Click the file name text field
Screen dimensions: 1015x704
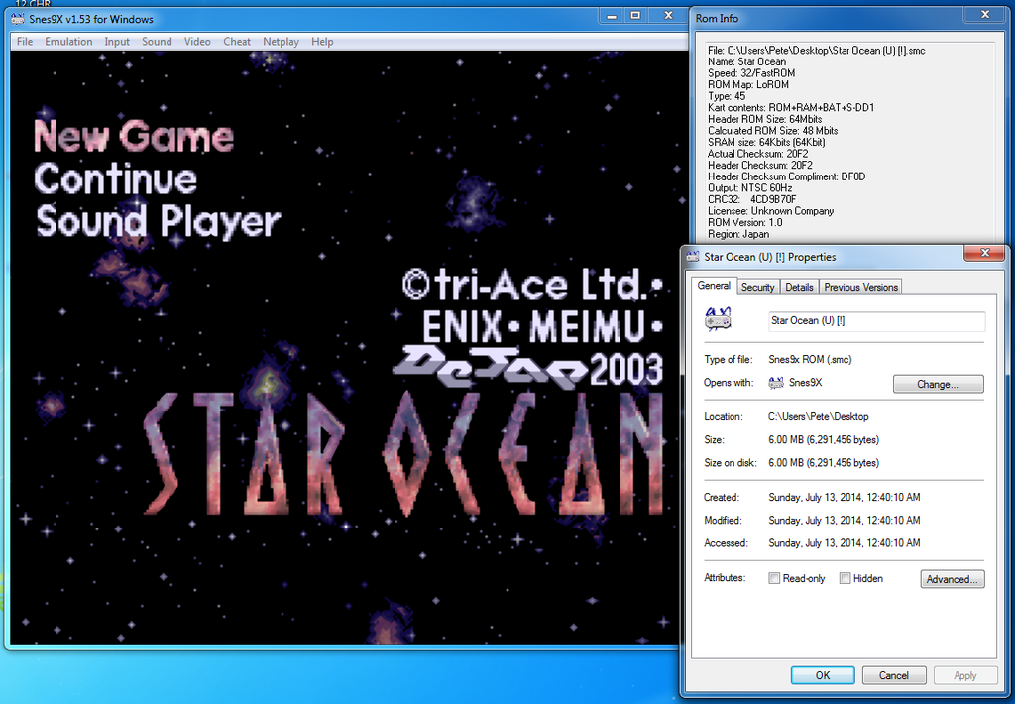tap(876, 321)
